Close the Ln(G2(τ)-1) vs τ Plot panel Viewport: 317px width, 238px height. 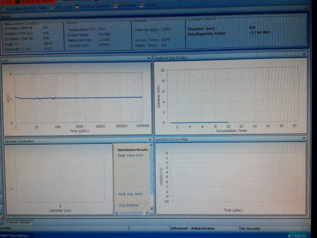(x=304, y=138)
